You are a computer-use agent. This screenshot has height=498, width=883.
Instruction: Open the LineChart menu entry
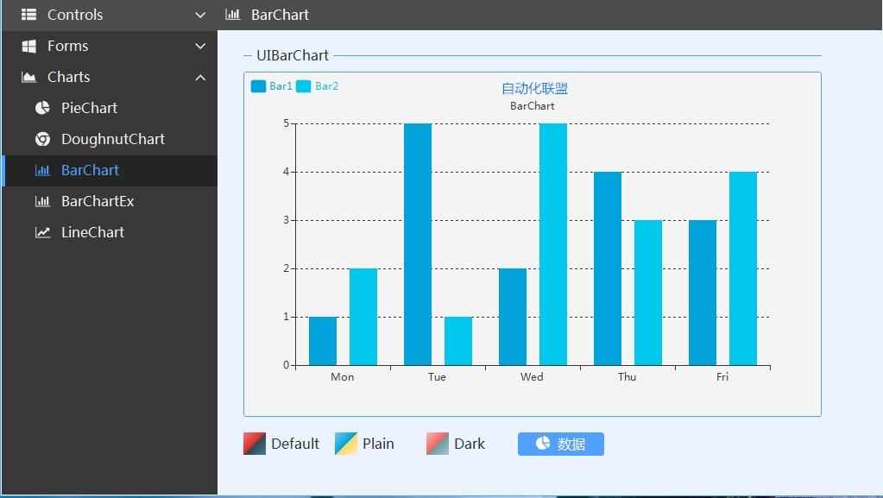(x=110, y=232)
